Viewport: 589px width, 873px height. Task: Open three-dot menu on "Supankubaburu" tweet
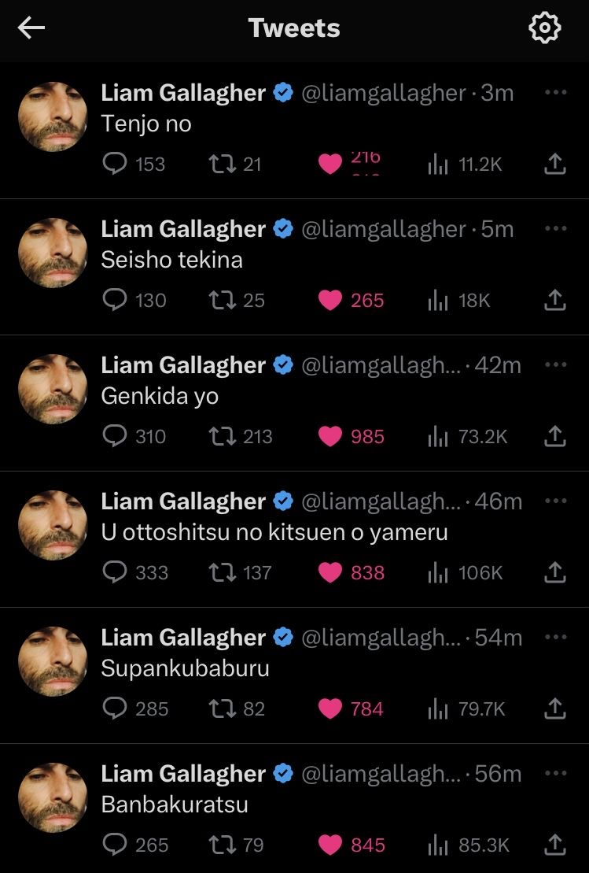[x=556, y=637]
